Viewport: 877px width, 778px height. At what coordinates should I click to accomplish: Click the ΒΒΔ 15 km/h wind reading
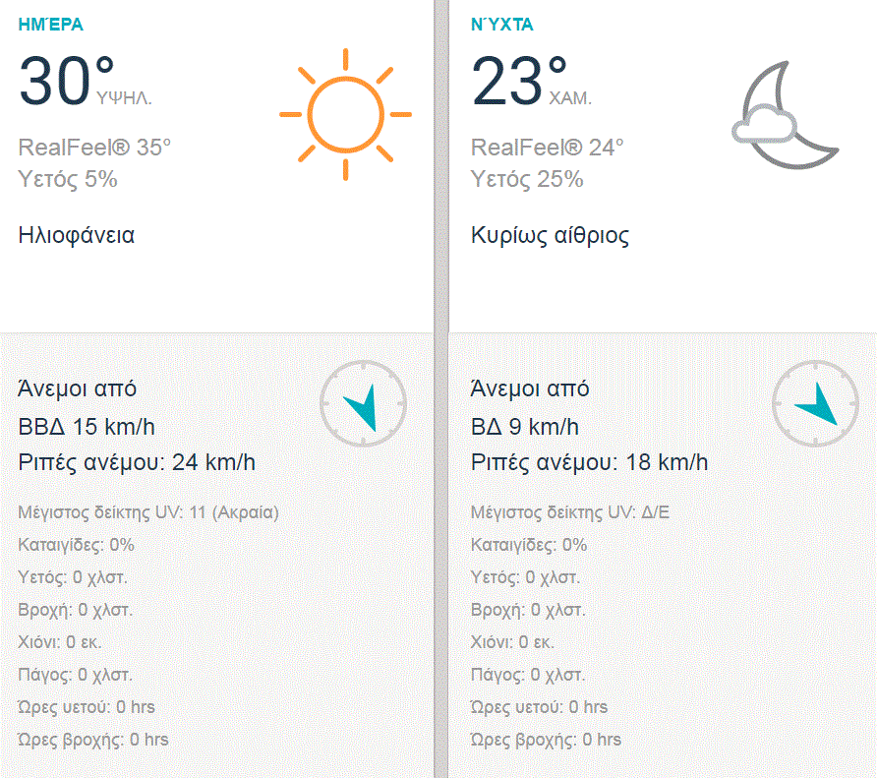(87, 427)
